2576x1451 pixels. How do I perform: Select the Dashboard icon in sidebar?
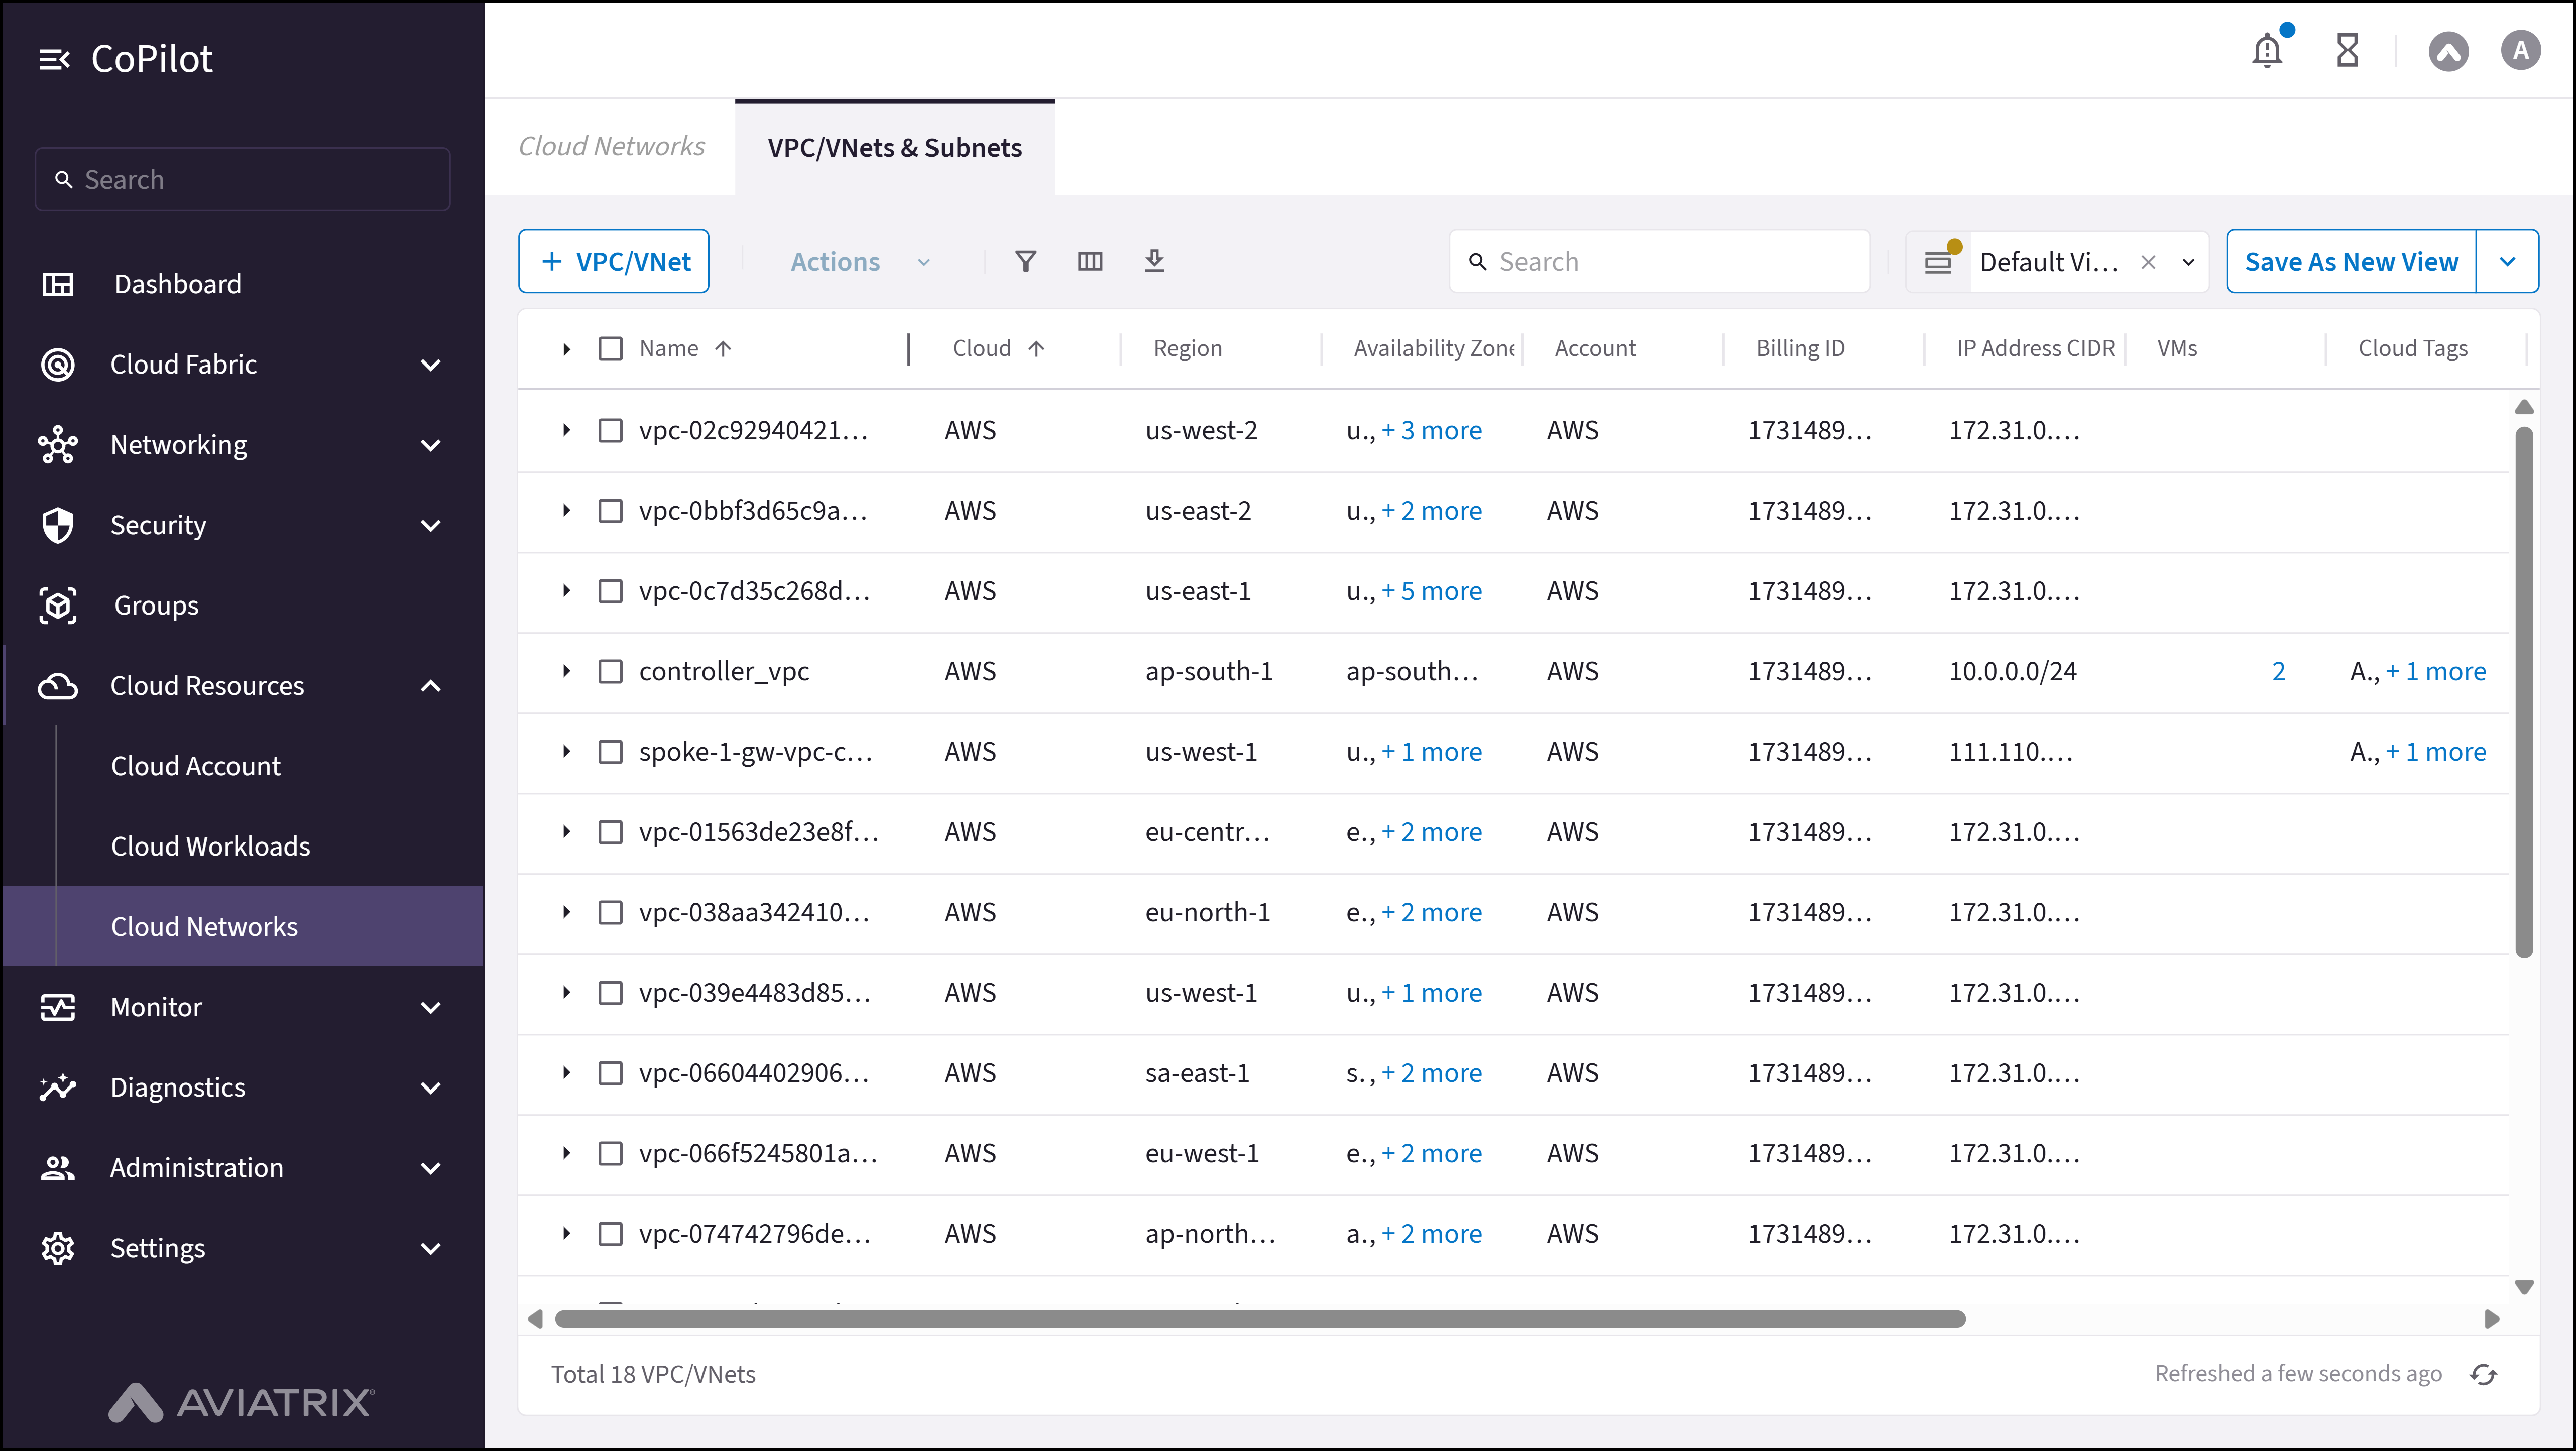pyautogui.click(x=58, y=284)
